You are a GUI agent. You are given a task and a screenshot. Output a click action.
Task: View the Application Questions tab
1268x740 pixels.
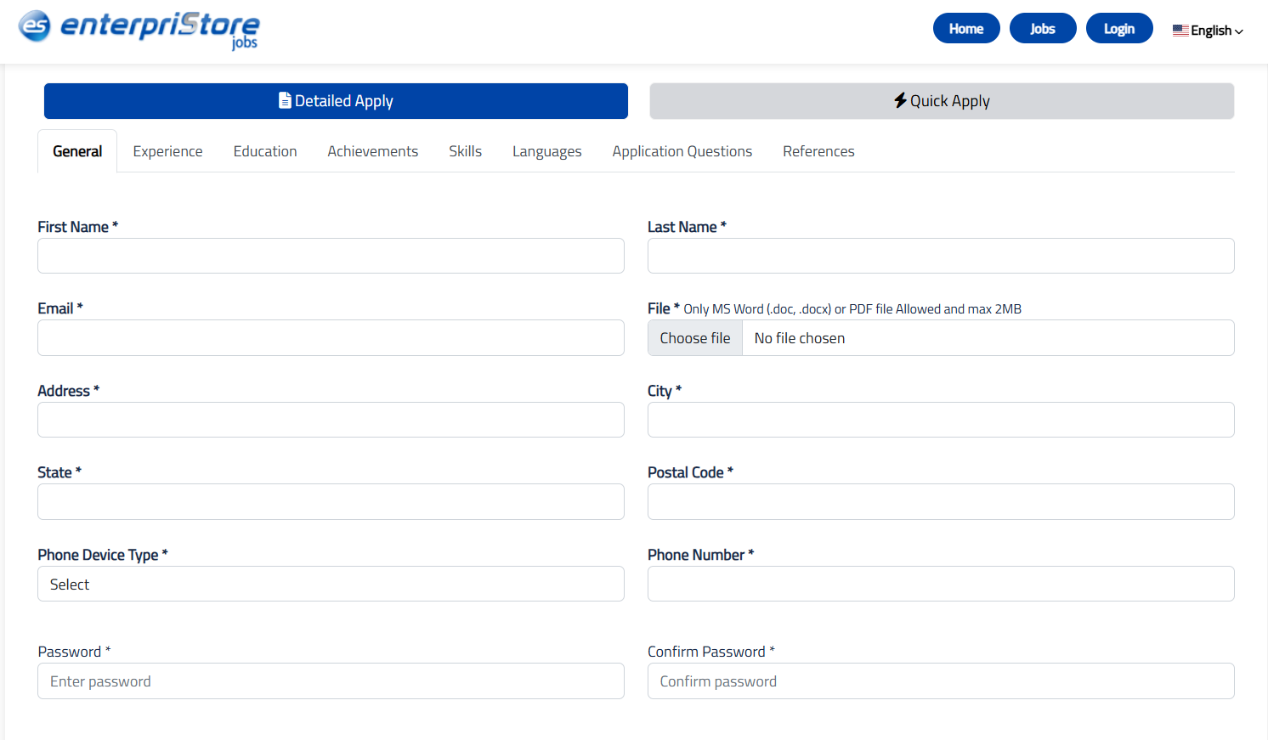pos(682,151)
